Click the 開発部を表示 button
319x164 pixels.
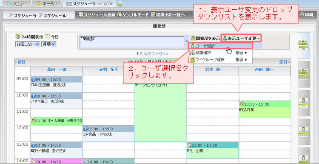[205, 38]
